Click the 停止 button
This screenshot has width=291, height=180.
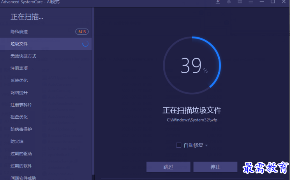pyautogui.click(x=215, y=167)
